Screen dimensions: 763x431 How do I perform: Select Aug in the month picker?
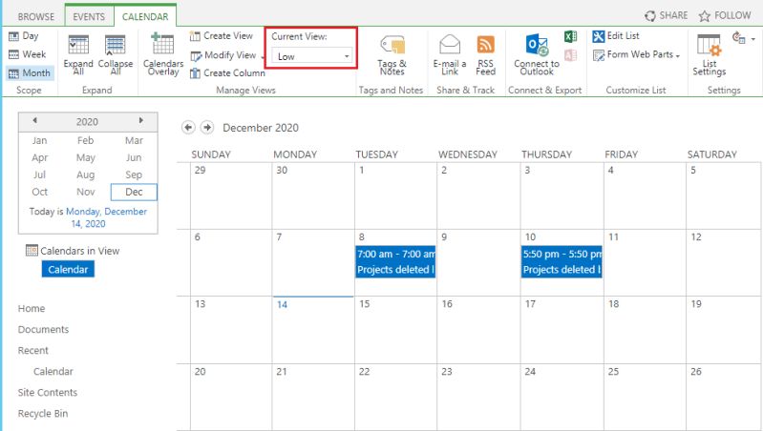tap(86, 174)
